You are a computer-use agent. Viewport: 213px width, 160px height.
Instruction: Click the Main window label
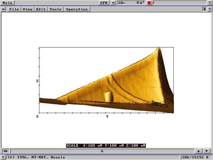8,3
